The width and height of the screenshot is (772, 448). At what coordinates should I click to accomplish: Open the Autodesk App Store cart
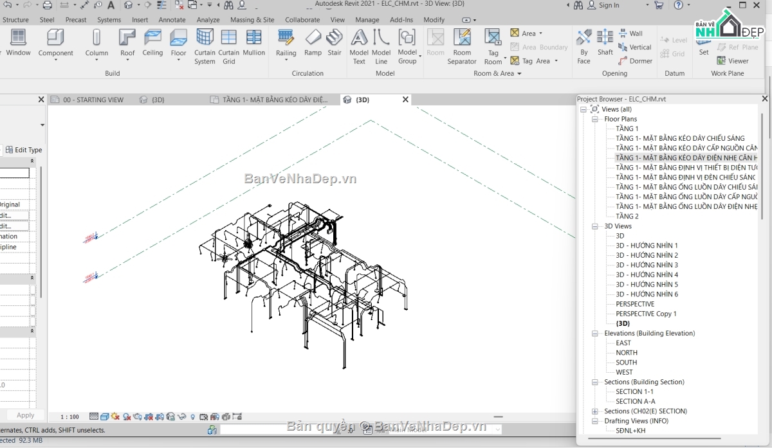click(x=659, y=5)
